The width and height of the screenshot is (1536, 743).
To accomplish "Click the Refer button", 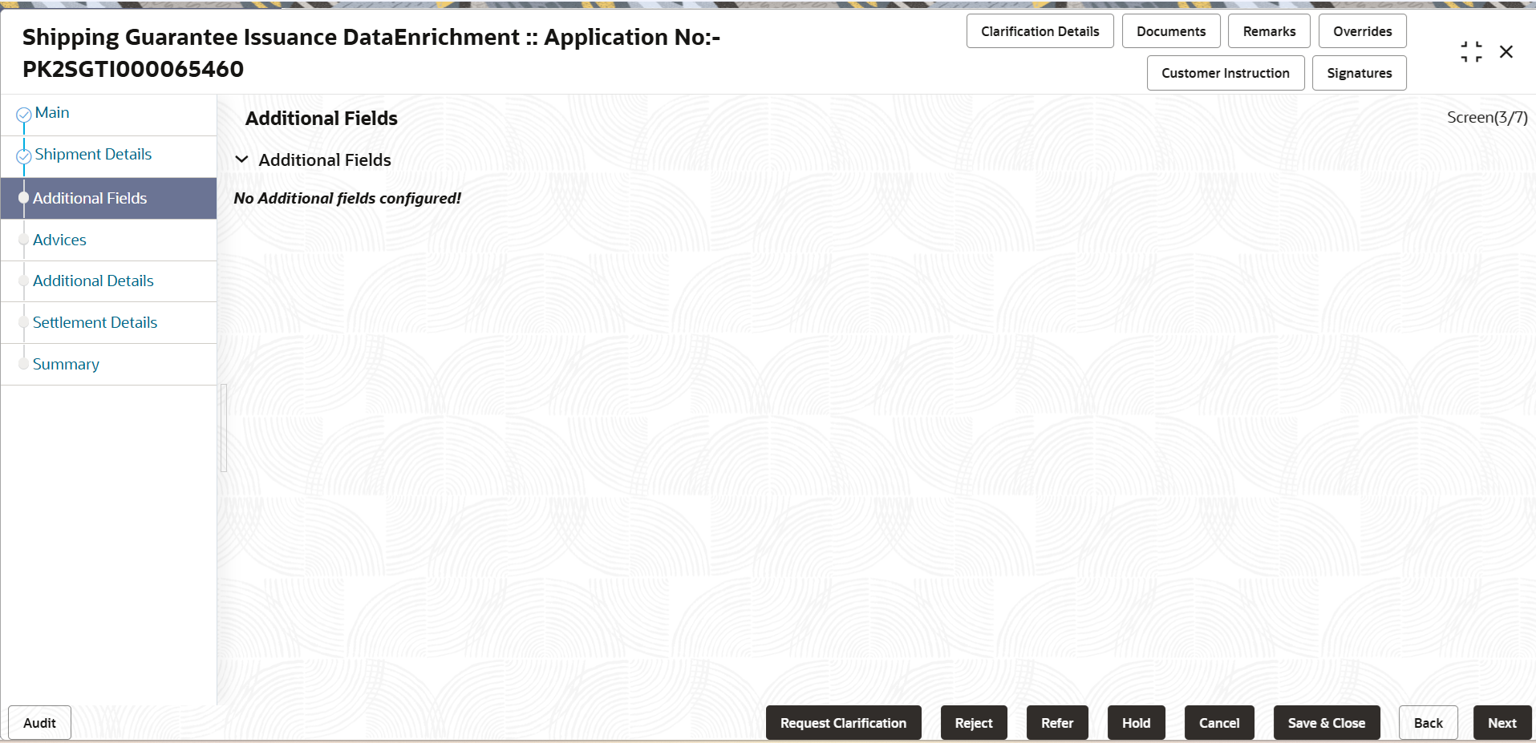I will coord(1057,723).
